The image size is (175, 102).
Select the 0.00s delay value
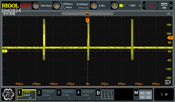tap(102, 6)
